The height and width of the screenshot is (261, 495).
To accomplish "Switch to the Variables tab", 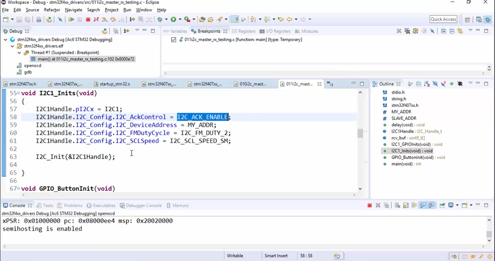I will [175, 31].
